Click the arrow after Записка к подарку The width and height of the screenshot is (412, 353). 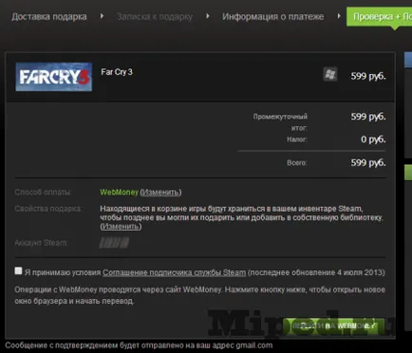coord(208,15)
